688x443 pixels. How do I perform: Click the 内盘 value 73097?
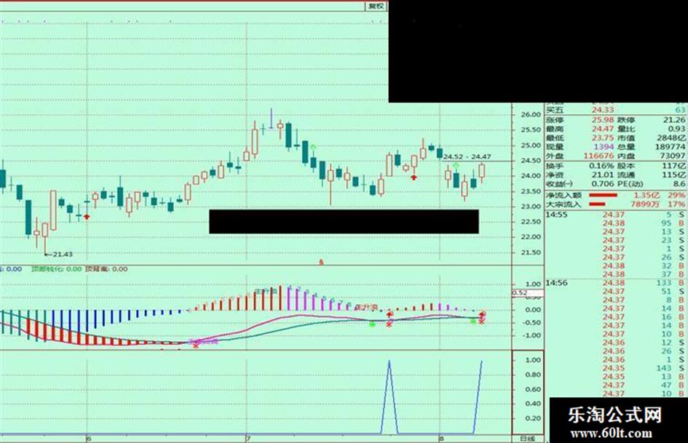pos(673,156)
